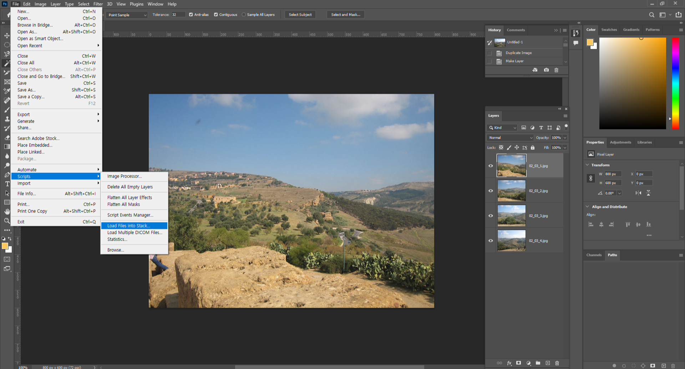Image resolution: width=685 pixels, height=369 pixels.
Task: Toggle the Anti-alias checkbox
Action: (x=191, y=15)
